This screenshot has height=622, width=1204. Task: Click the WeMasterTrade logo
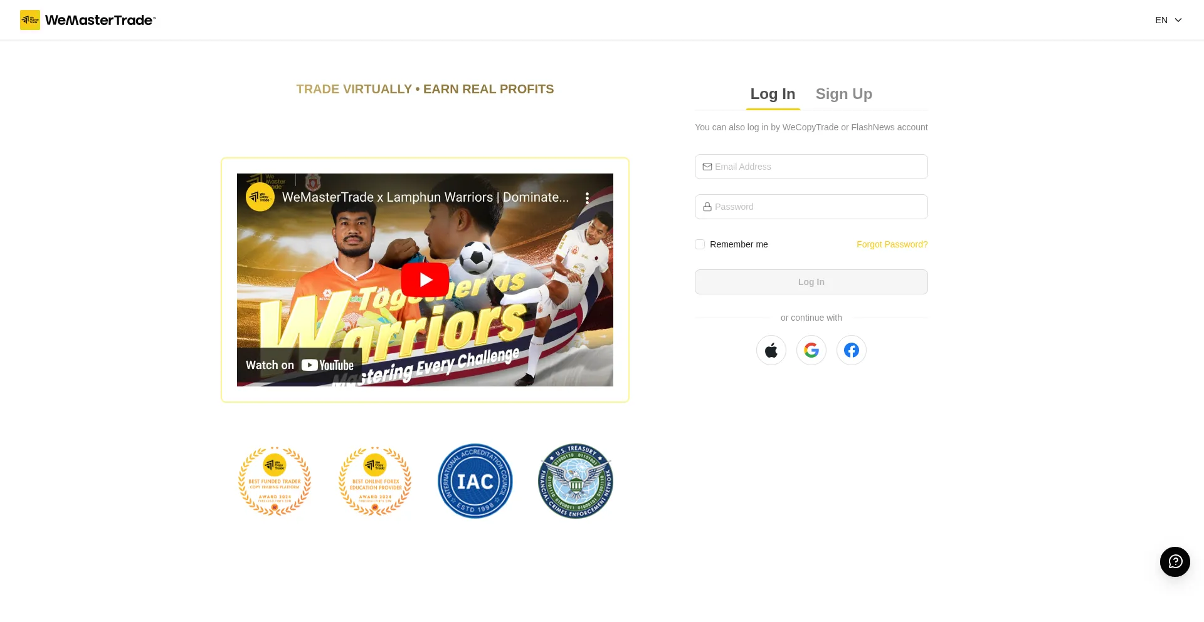(x=88, y=20)
